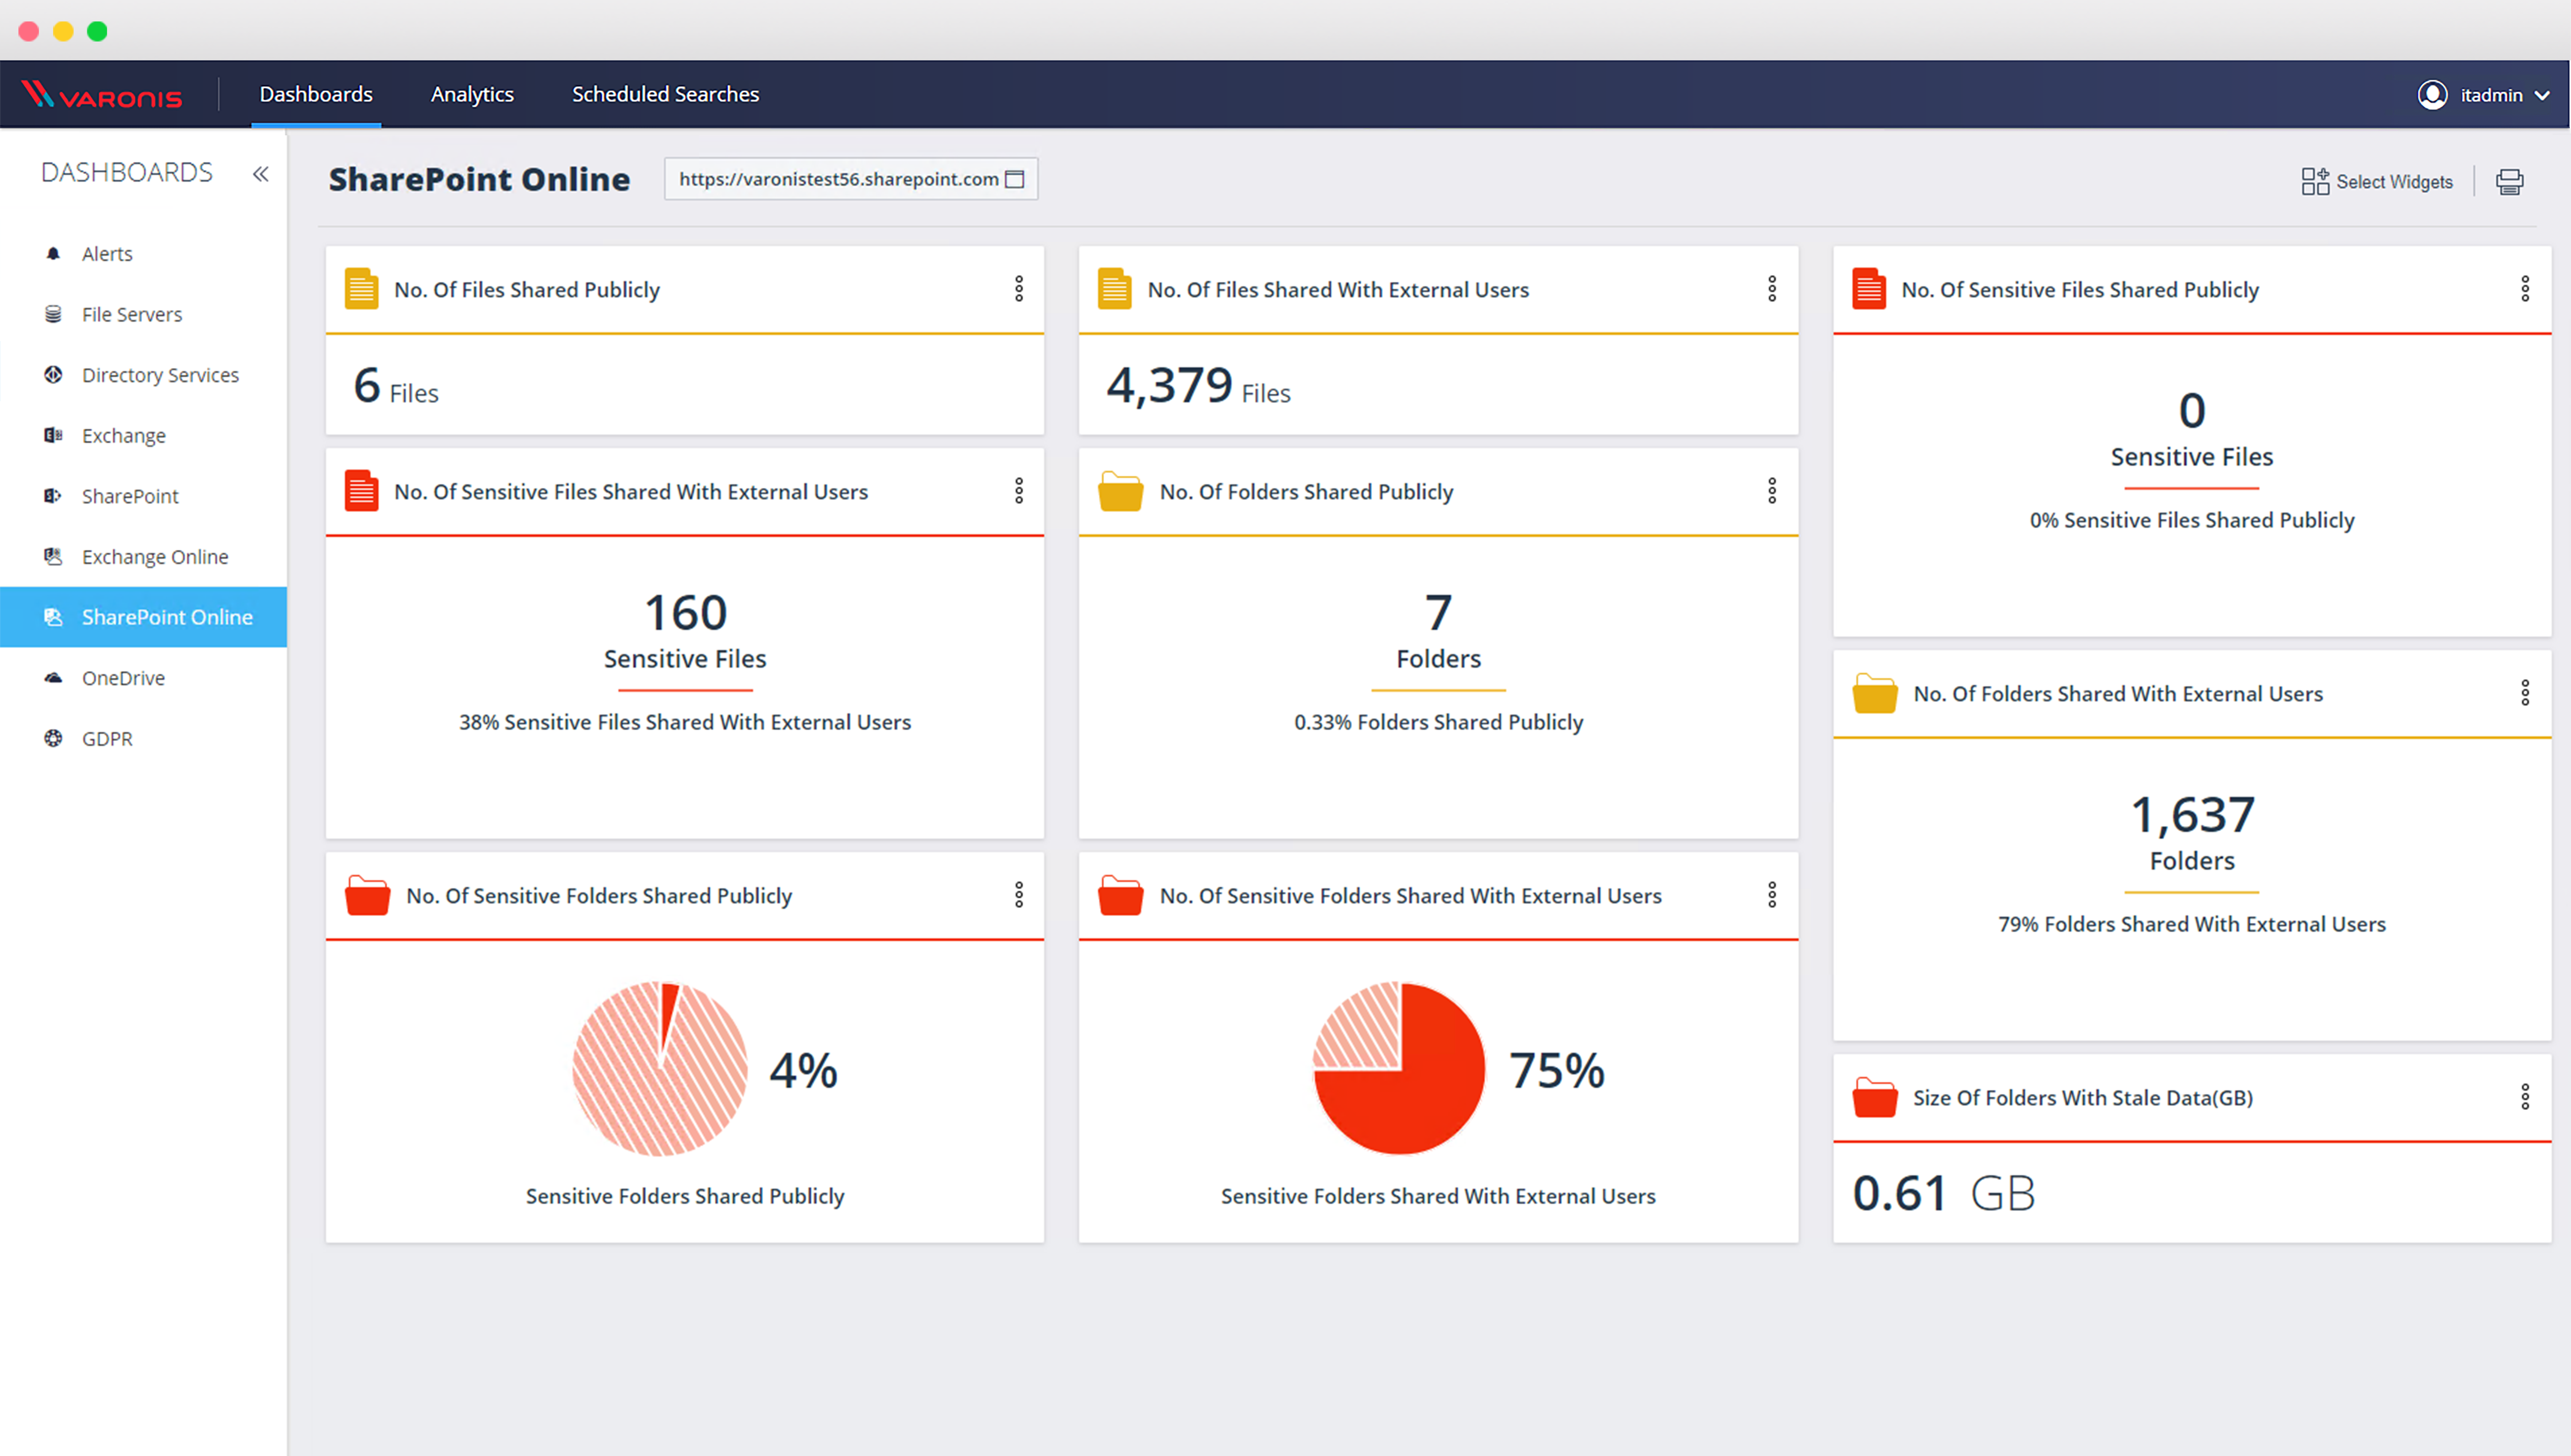2571x1456 pixels.
Task: Expand the itadmin account dropdown arrow
Action: 2542,96
